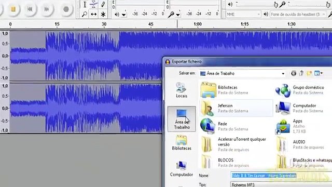The image size is (332, 187).
Task: Select the Bibliotecas system folder item
Action: [x=236, y=90]
